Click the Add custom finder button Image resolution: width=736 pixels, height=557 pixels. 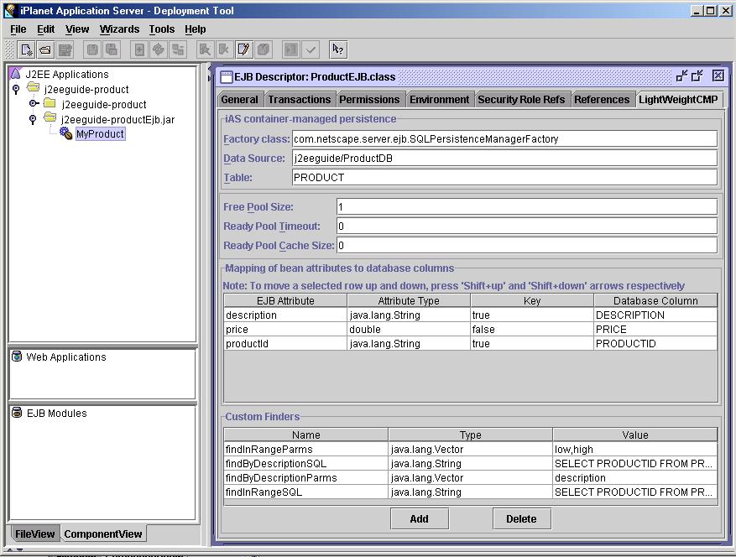click(419, 518)
